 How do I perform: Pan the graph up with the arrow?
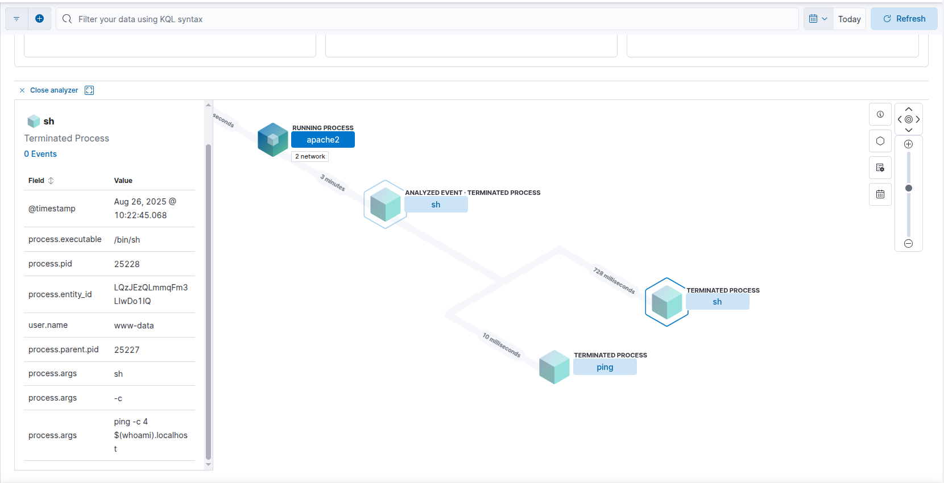coord(908,109)
